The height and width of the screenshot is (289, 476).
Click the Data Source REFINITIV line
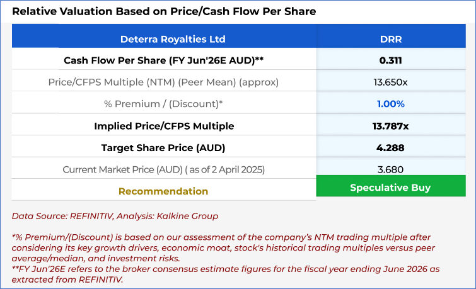tap(115, 216)
